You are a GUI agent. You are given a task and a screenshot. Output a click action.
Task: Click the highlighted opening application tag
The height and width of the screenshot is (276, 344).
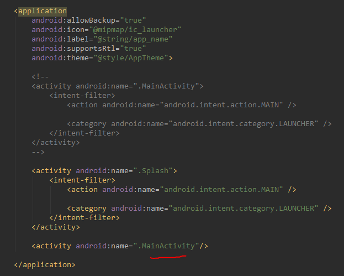pyautogui.click(x=41, y=11)
